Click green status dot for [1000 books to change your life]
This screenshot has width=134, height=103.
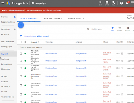[25, 76]
